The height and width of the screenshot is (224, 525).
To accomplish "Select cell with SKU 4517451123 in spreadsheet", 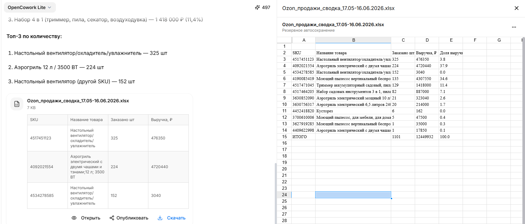I will pos(304,59).
